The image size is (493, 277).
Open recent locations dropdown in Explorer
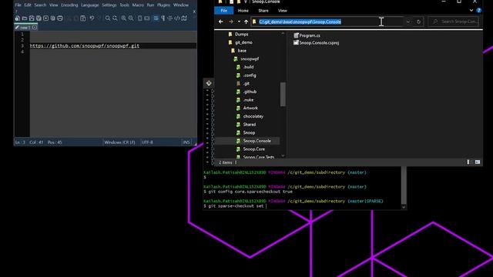[239, 22]
